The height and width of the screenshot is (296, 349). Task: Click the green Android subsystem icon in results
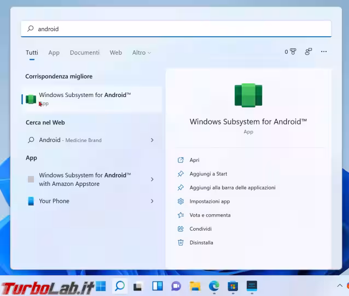tap(31, 99)
